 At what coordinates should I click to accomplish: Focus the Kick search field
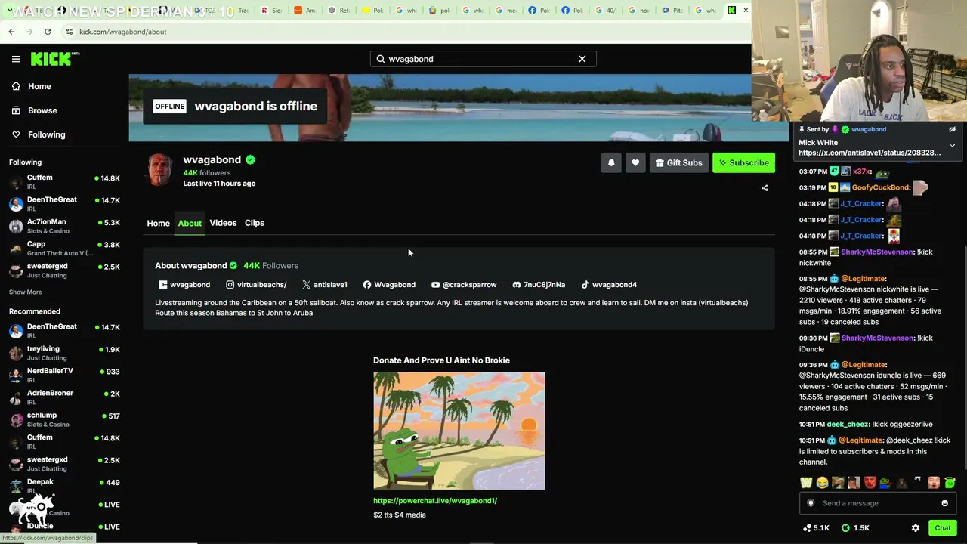(483, 59)
